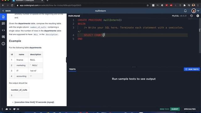Click the 'Example' heading

(15, 41)
